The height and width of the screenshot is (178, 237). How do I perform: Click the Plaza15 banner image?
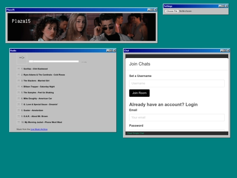tap(82, 27)
